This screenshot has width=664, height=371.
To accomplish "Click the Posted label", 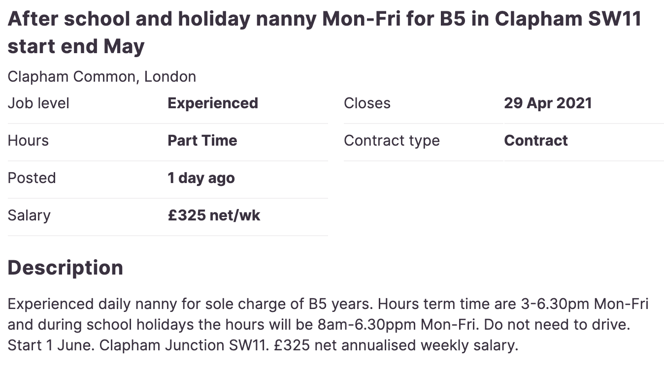I will point(32,178).
